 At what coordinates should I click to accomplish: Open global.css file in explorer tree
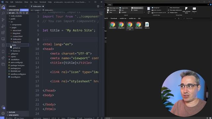pos(18,48)
